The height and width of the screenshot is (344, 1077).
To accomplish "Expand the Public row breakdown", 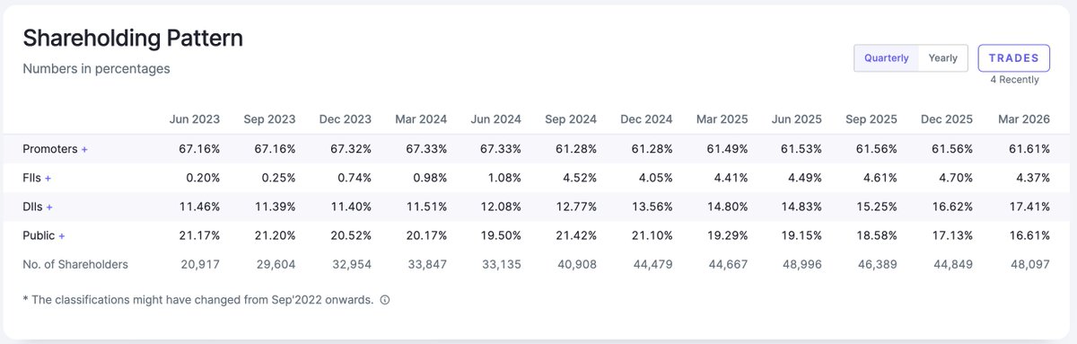I will coord(62,235).
